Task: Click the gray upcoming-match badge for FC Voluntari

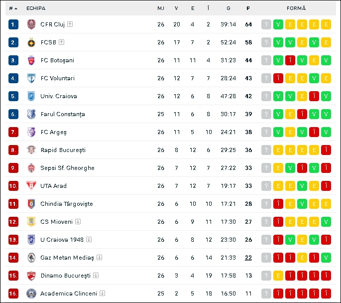Action: (266, 78)
